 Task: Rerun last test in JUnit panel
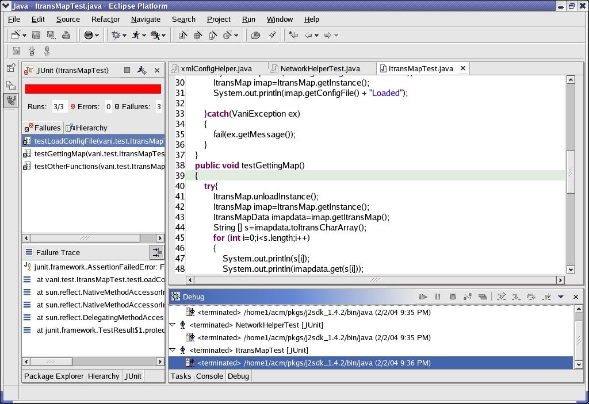click(142, 70)
